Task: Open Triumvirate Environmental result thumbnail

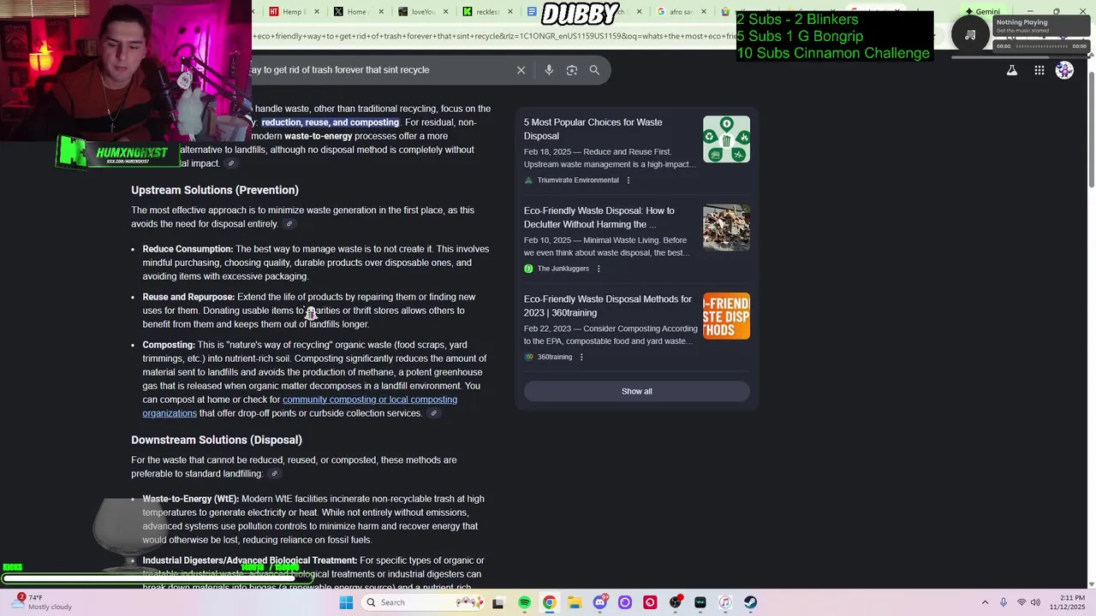Action: point(726,139)
